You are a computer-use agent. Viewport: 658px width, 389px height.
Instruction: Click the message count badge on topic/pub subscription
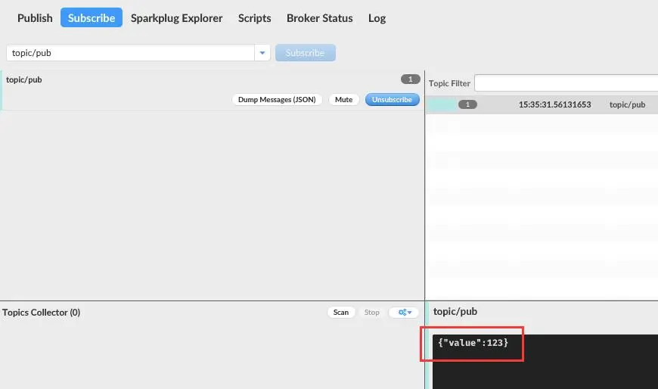click(x=410, y=79)
